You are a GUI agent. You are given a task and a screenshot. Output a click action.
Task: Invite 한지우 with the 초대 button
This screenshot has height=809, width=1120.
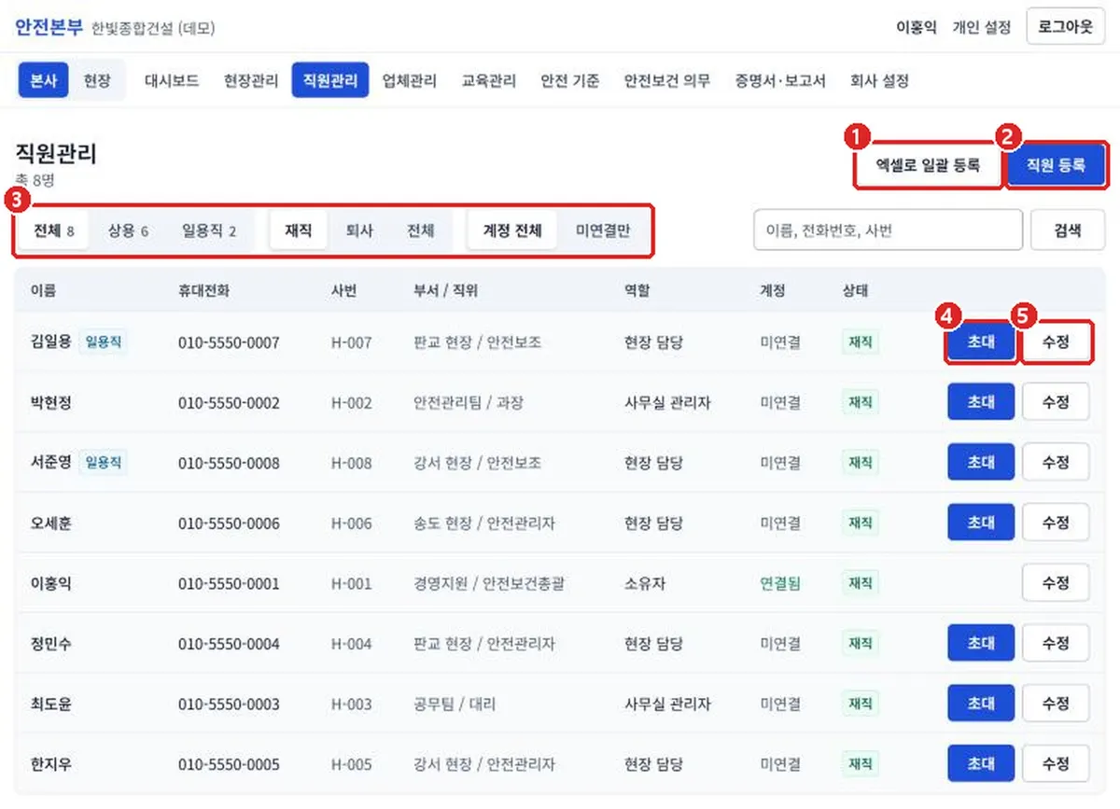[x=981, y=763]
